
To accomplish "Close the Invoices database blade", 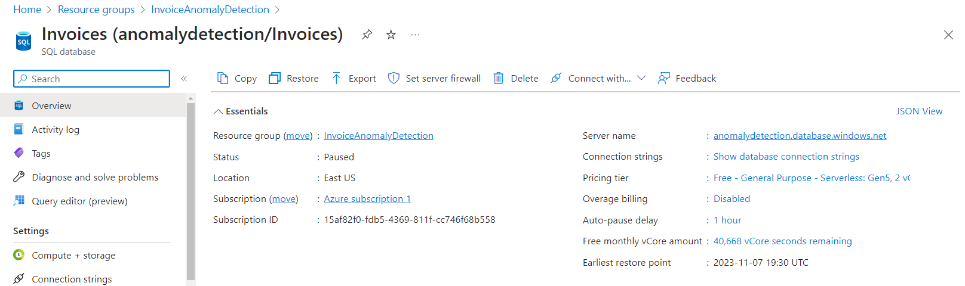I will 948,35.
